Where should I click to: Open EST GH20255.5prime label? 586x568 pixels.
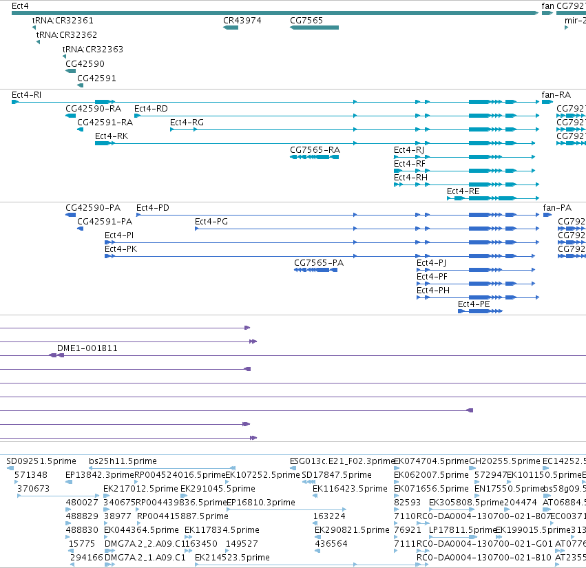[505, 461]
